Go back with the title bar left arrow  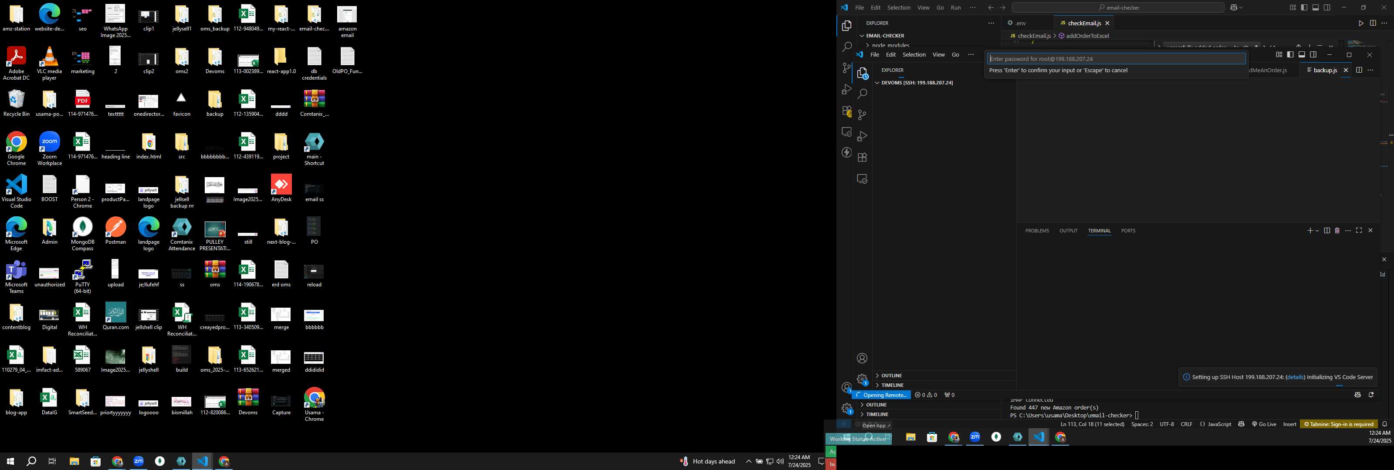[x=991, y=7]
